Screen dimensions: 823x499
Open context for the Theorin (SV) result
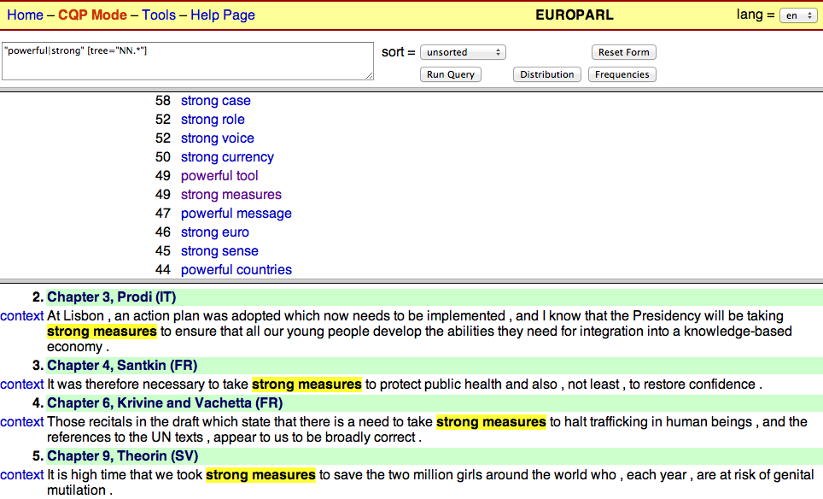(x=22, y=475)
